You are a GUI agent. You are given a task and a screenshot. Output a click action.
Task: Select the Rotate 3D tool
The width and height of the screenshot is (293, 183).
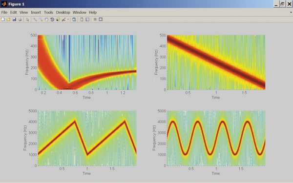[52, 20]
